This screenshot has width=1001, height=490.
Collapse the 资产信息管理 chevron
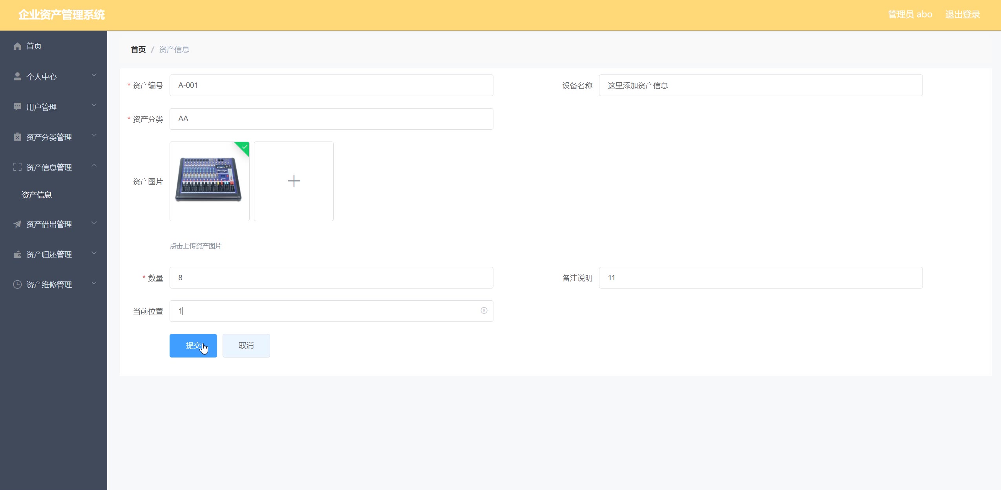(x=94, y=166)
